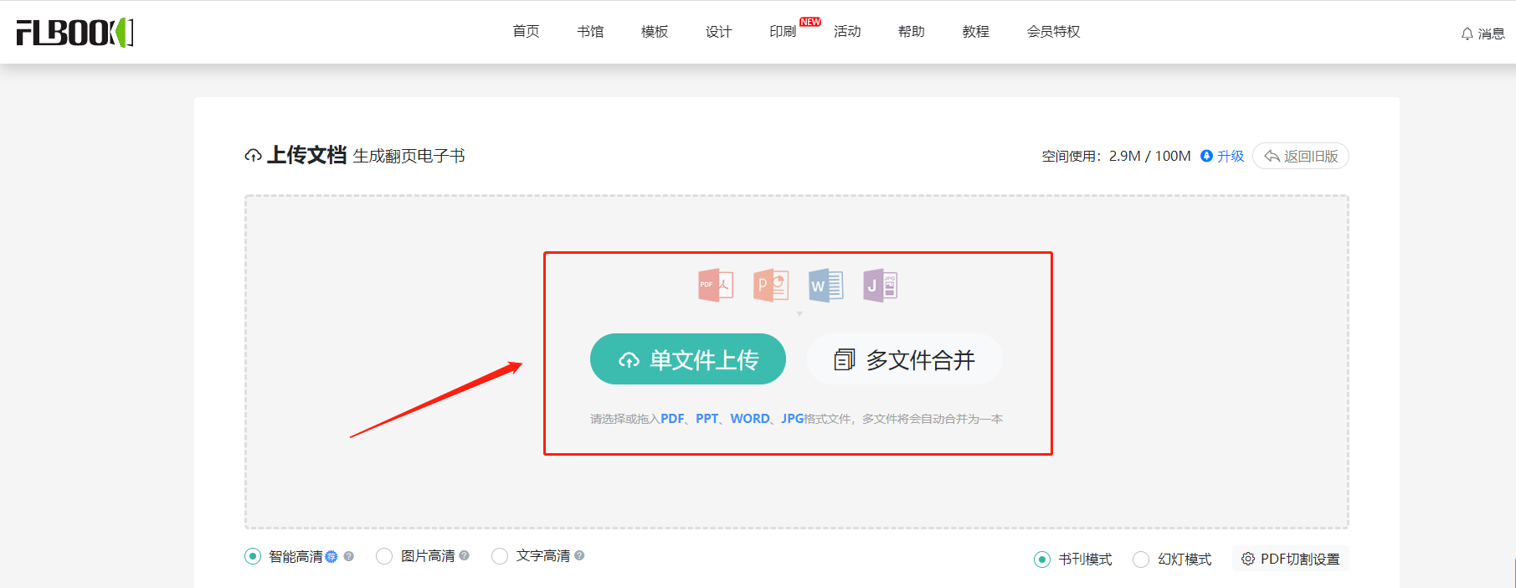Screen dimensions: 1516x588
Task: Click the WORD word in the hint text
Action: [750, 419]
